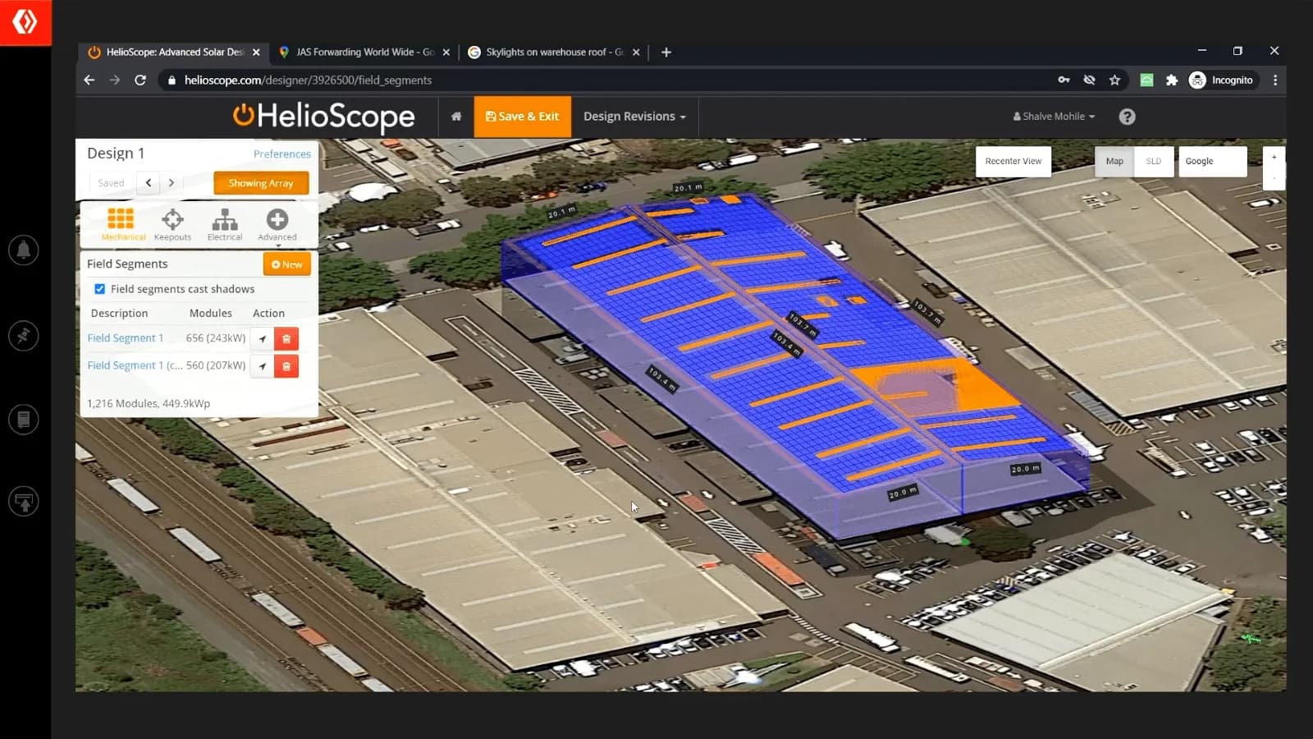Zoom in the map with plus
The image size is (1313, 739).
pyautogui.click(x=1274, y=157)
